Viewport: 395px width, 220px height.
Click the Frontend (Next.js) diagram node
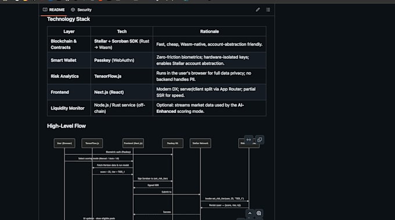point(133,143)
